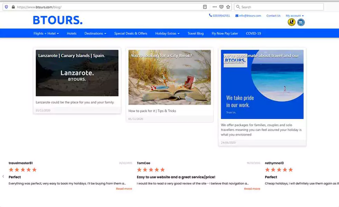Open the Holiday Extras dropdown
This screenshot has width=339, height=207.
167,33
